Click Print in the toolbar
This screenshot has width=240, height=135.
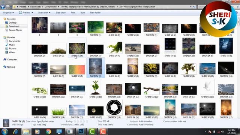[73, 13]
